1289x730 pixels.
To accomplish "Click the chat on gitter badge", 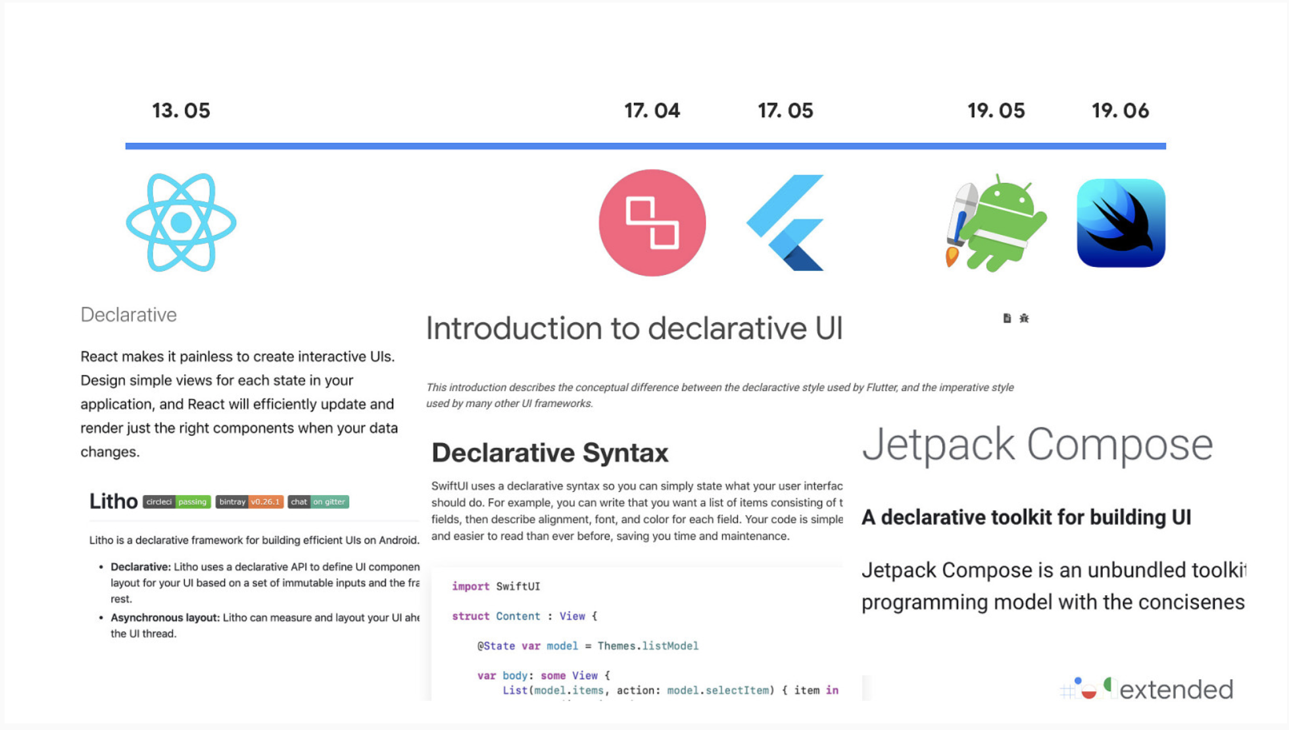I will click(318, 502).
